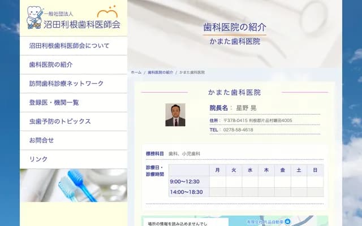Click the tooth mascot logo icon
Viewport: 362px width, 226px height.
pyautogui.click(x=34, y=17)
